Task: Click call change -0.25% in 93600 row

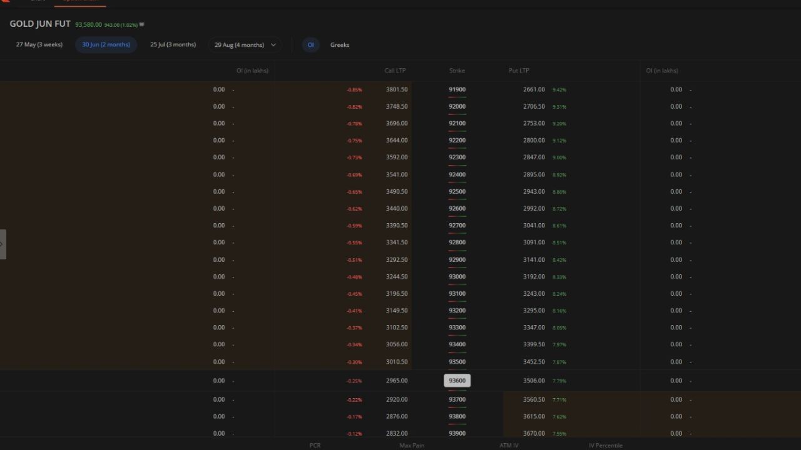Action: (355, 381)
